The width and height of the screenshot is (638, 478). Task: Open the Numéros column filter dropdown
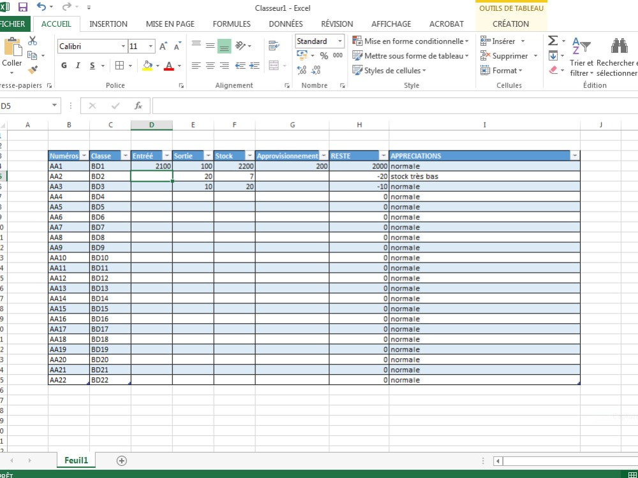tap(84, 156)
